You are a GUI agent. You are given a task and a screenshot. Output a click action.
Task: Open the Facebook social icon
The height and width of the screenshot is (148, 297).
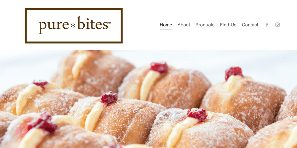click(x=267, y=25)
